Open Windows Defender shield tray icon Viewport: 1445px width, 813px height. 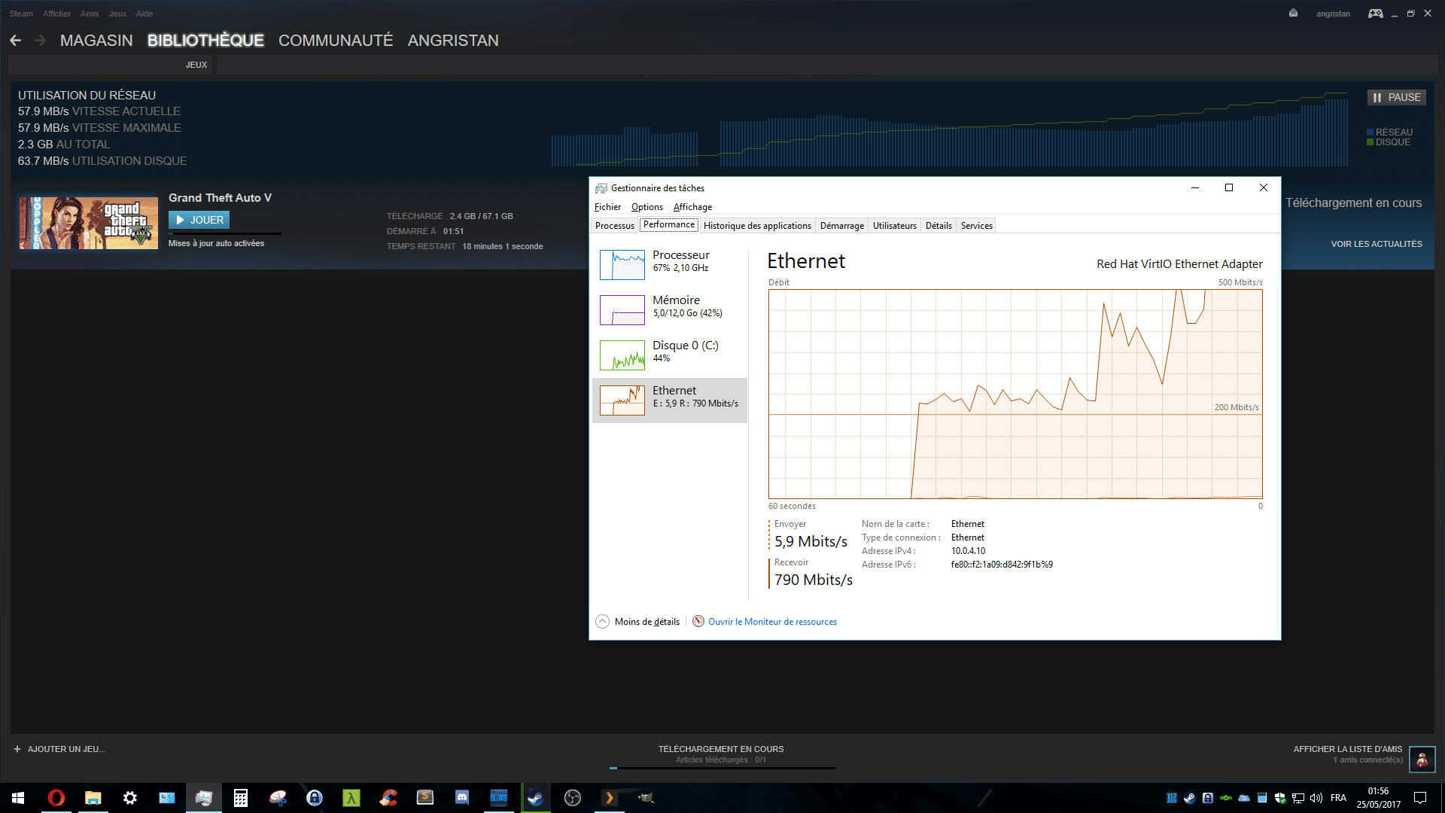coord(1280,798)
